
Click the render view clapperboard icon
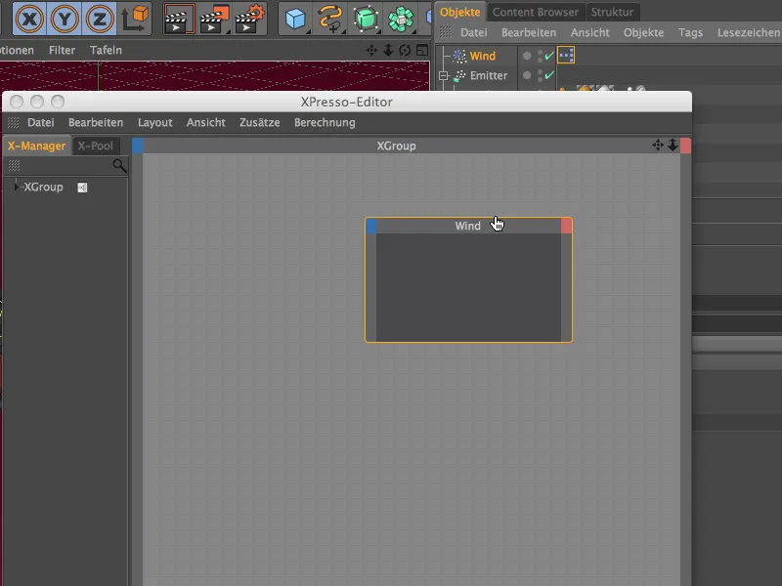(x=179, y=18)
